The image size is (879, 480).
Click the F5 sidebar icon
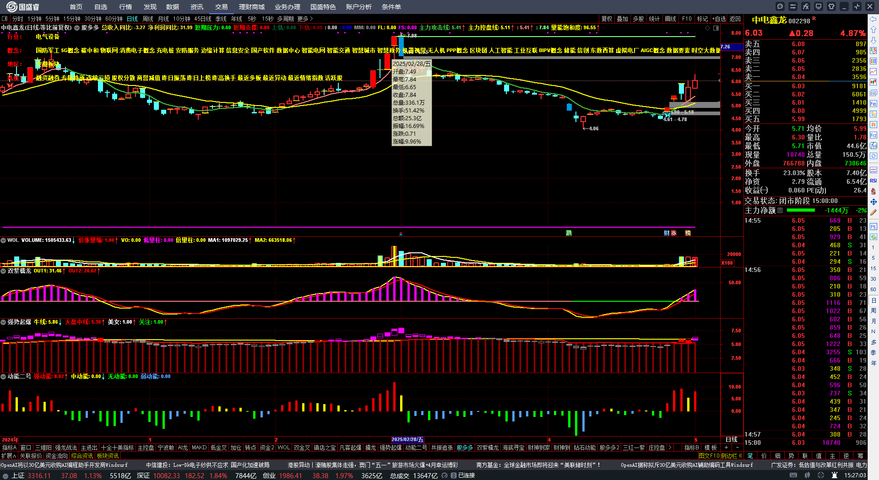[x=874, y=226]
